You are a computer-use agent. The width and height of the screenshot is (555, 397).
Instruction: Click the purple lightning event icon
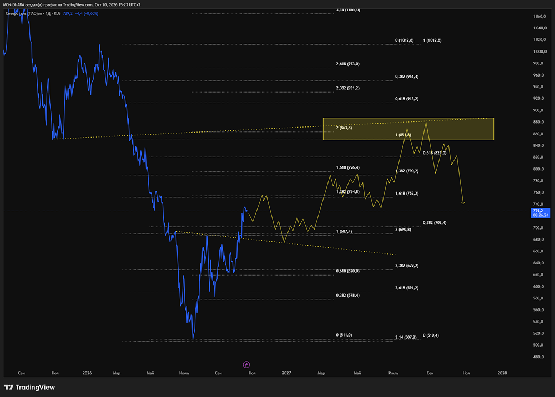point(246,364)
